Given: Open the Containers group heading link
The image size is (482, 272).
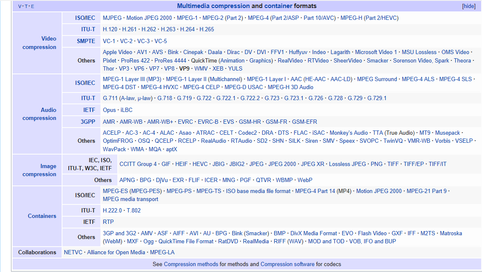Looking at the screenshot, I should [x=42, y=216].
